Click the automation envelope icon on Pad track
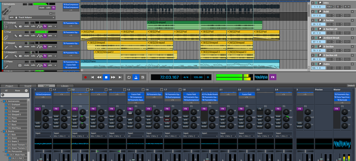The image size is (356, 161). coord(39,36)
